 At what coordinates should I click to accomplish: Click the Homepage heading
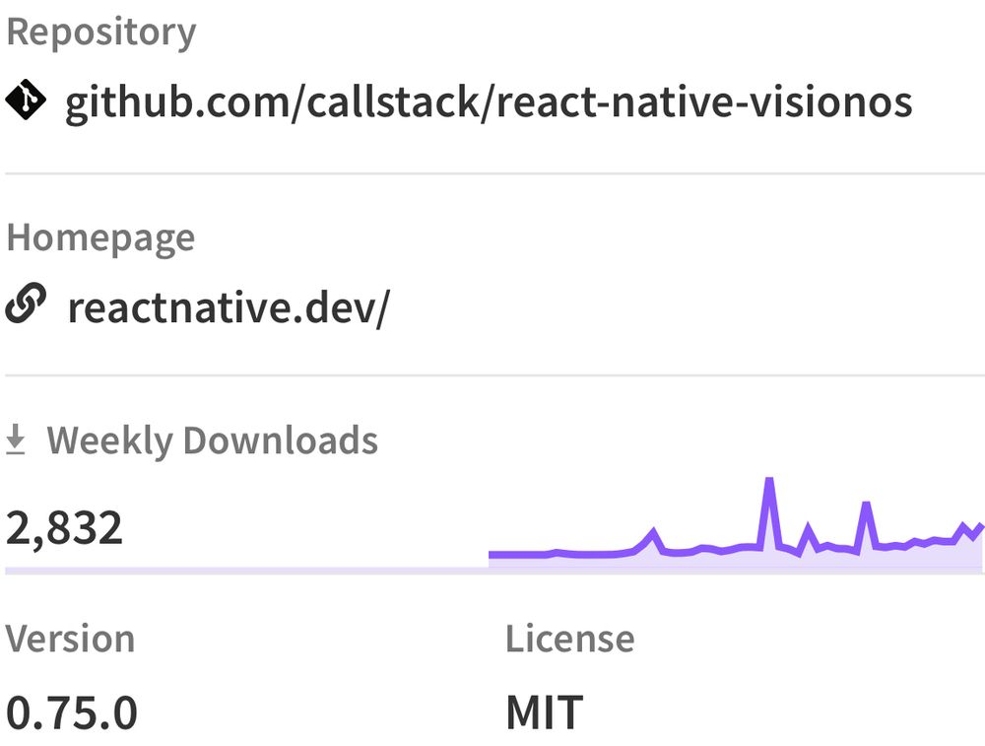coord(100,237)
